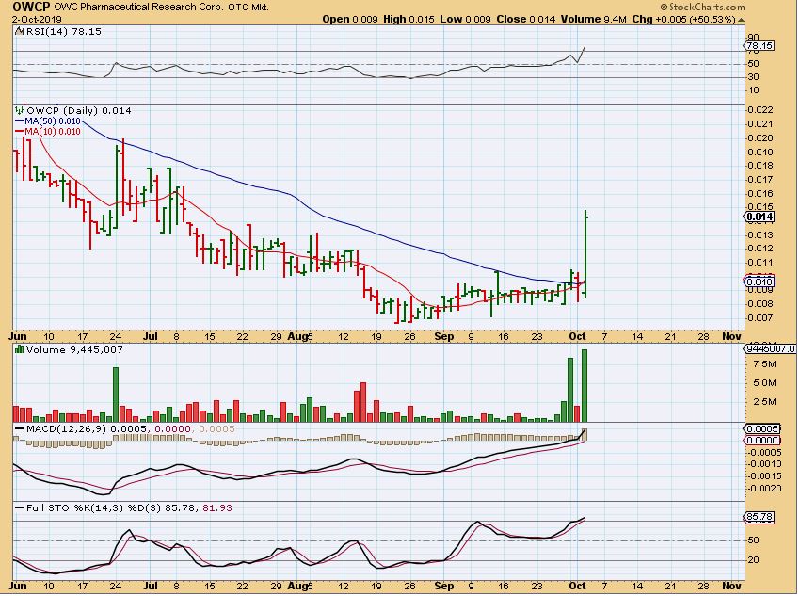Screen dimensions: 801x596
Task: Click the black line marker beside Full STO
Action: point(20,508)
